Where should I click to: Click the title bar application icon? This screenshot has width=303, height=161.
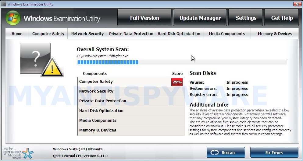point(3,4)
